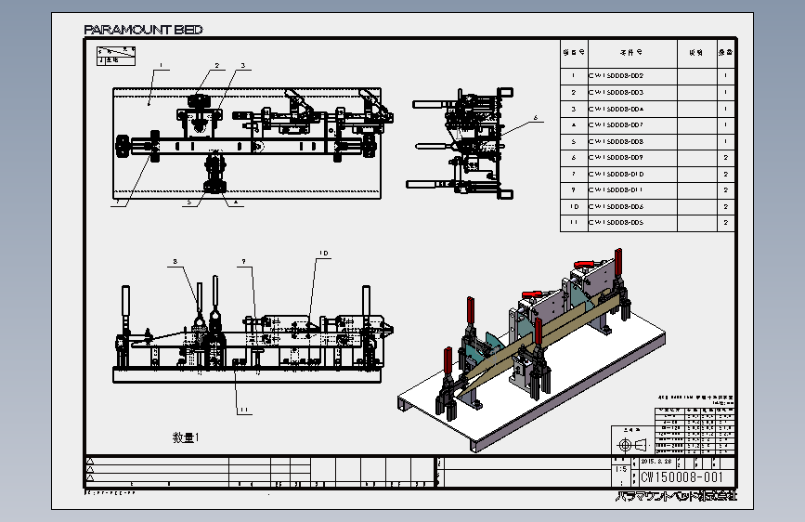Click quantity cell of parts list row 11
The width and height of the screenshot is (805, 522).
pos(726,223)
